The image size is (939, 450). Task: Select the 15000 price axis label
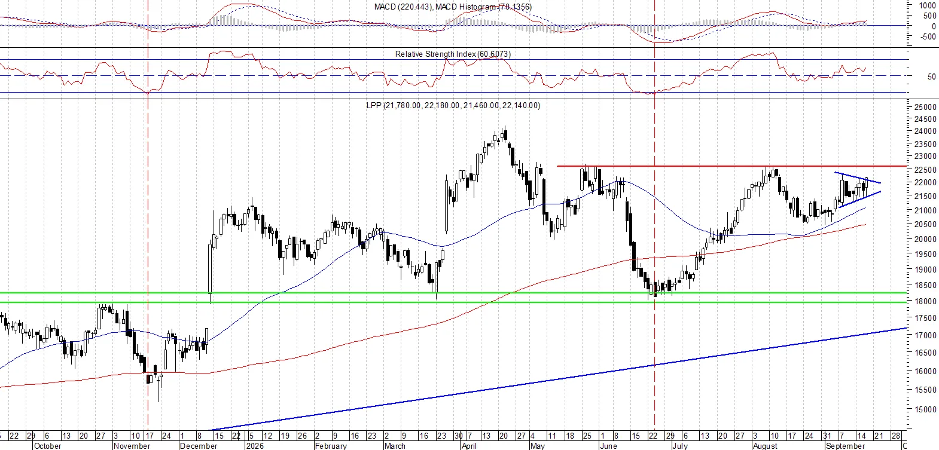tap(925, 410)
